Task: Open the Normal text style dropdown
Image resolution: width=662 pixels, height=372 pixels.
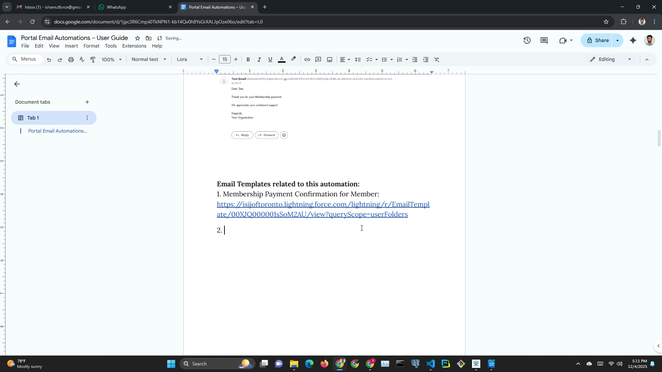Action: coord(149,60)
